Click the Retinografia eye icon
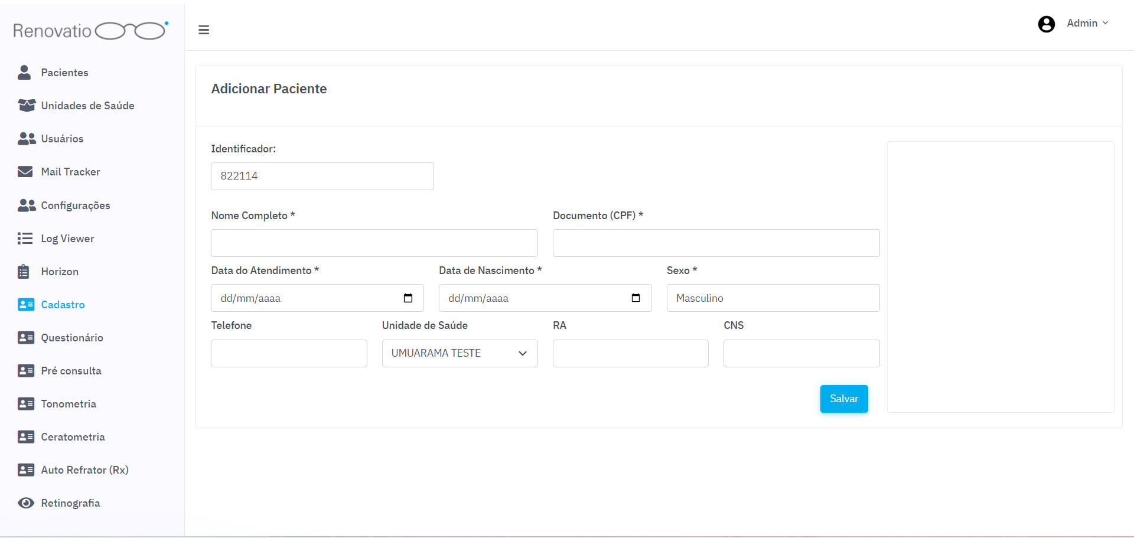1134x538 pixels. tap(26, 503)
